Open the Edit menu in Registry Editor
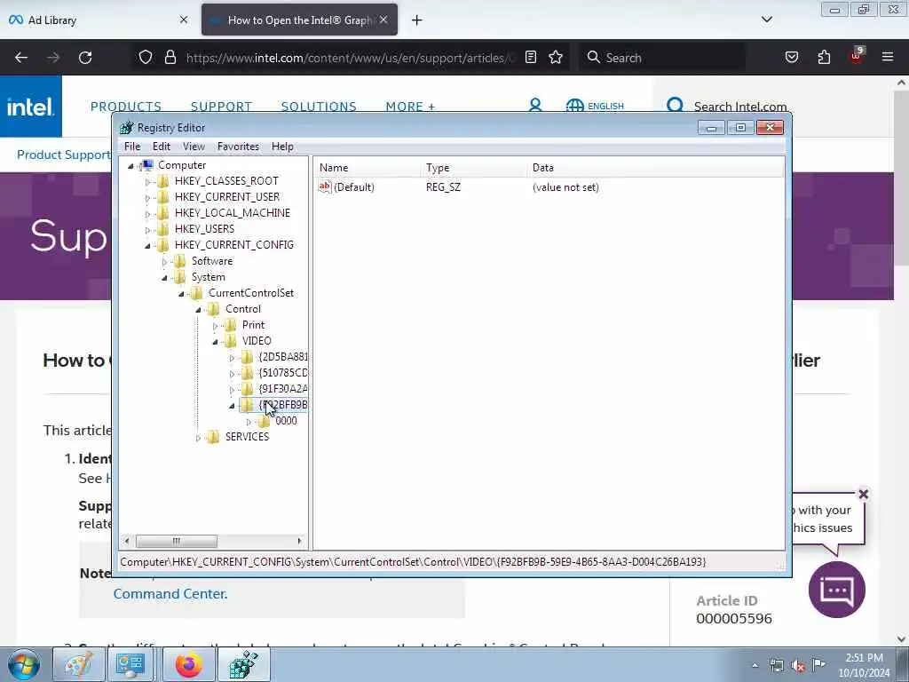Screen dimensions: 909x682 (x=162, y=147)
